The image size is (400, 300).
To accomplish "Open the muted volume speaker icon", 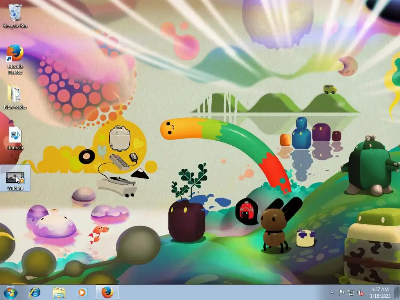I will tap(361, 293).
